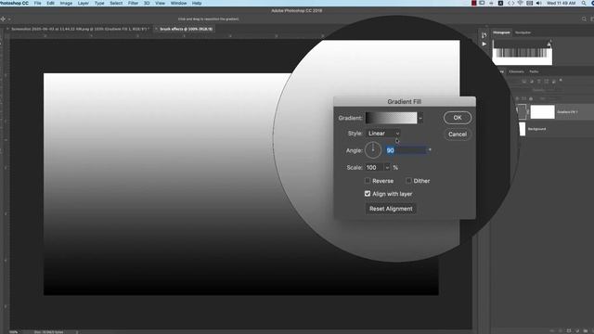Viewport: 594px width, 334px height.
Task: Open the Window menu
Action: 178,3
